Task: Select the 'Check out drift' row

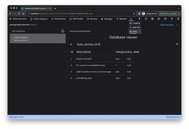Action: [x=105, y=59]
